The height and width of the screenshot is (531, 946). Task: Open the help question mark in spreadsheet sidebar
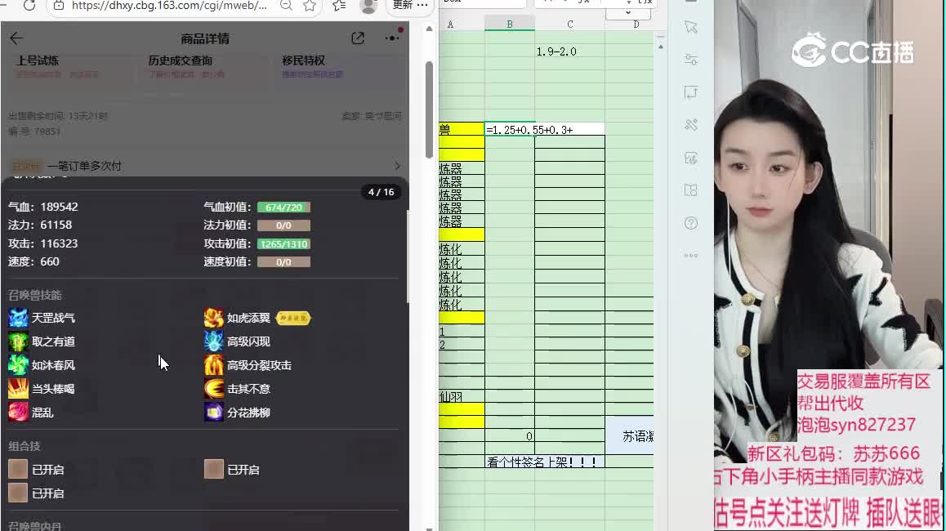tap(691, 223)
